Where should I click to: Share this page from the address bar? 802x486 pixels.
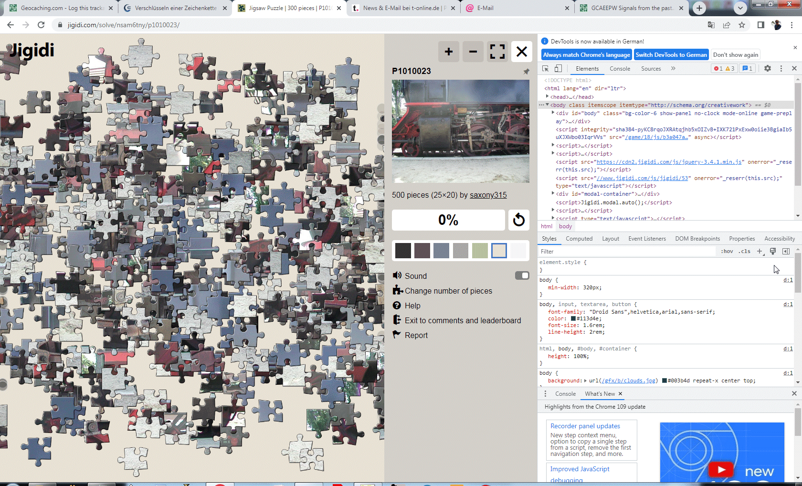727,25
